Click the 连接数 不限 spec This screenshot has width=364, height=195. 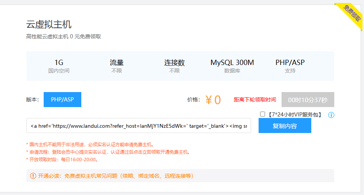point(174,66)
